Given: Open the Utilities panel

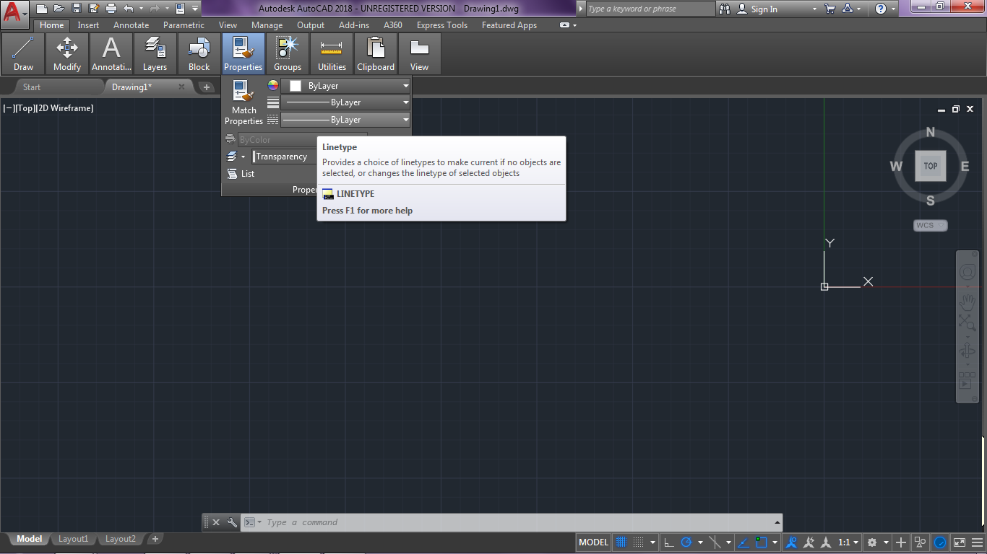Looking at the screenshot, I should [332, 53].
